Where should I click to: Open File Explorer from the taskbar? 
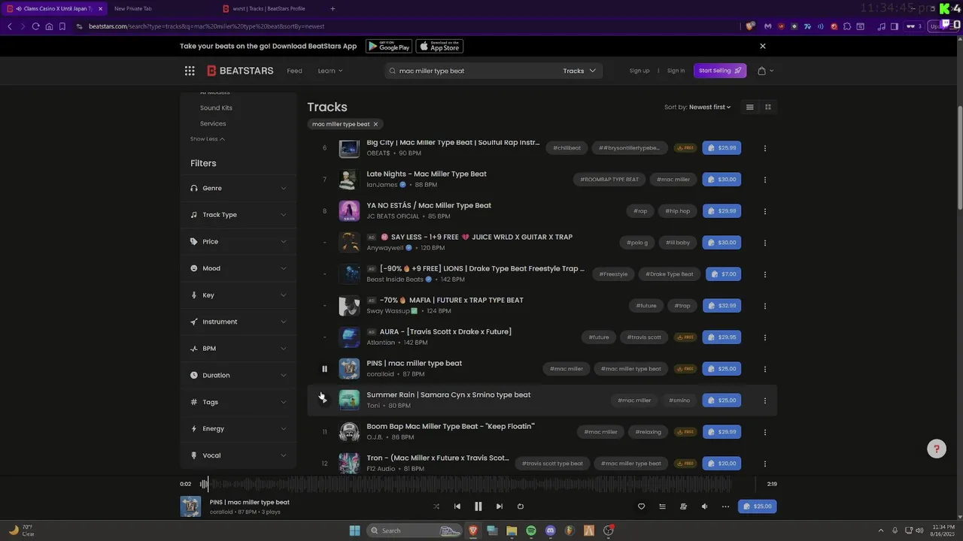tap(512, 530)
